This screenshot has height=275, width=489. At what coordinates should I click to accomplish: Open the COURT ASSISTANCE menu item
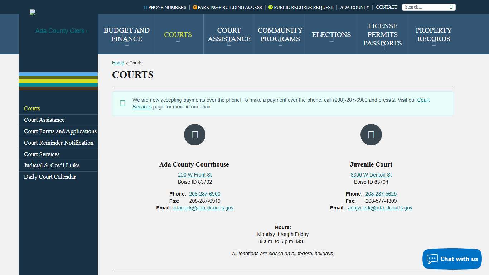coord(229,35)
